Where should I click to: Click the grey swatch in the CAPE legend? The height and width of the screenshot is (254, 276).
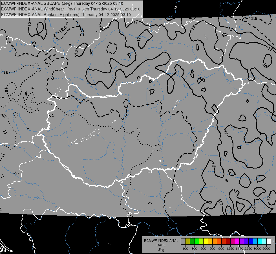[183, 242]
